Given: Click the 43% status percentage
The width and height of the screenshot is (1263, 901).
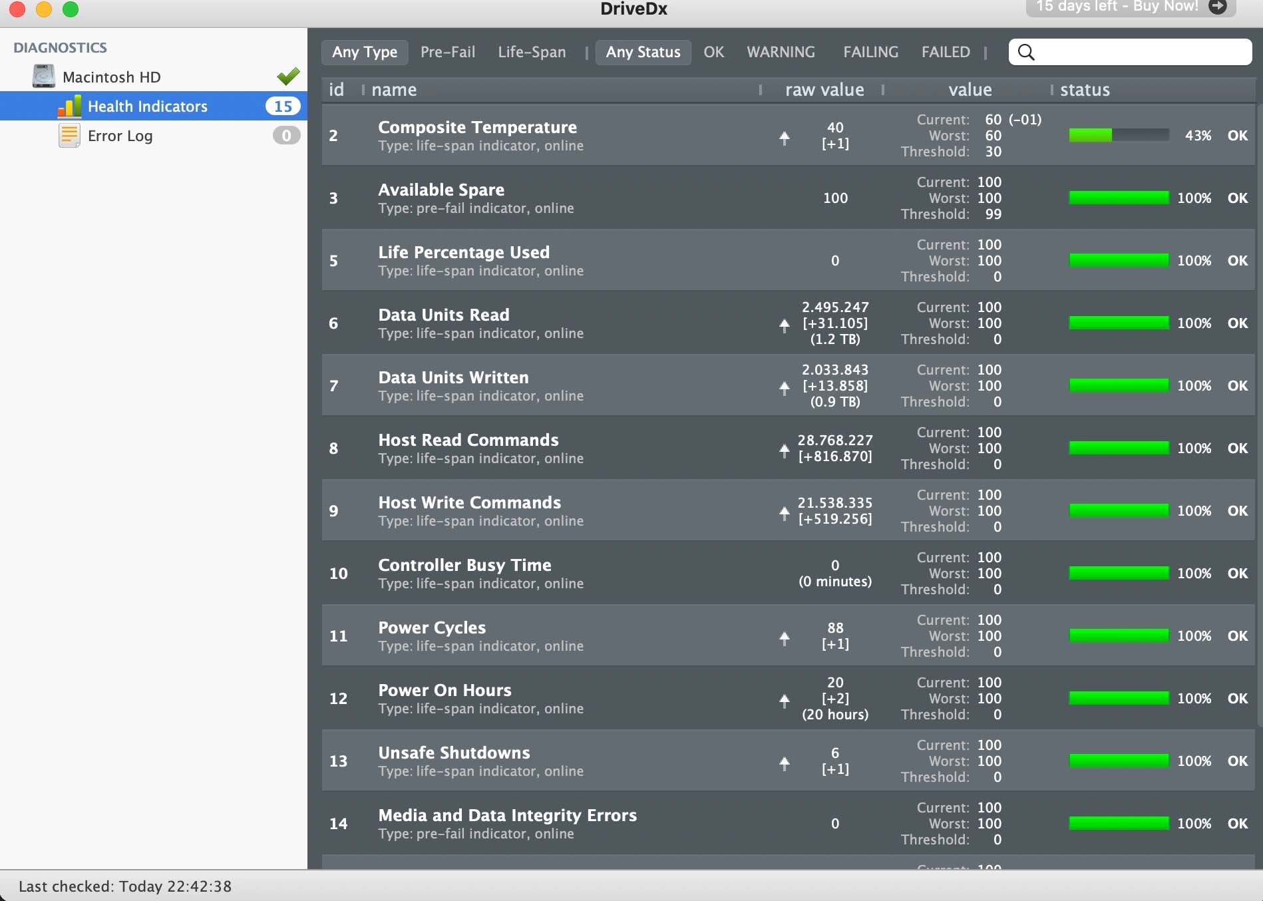Looking at the screenshot, I should coord(1198,136).
